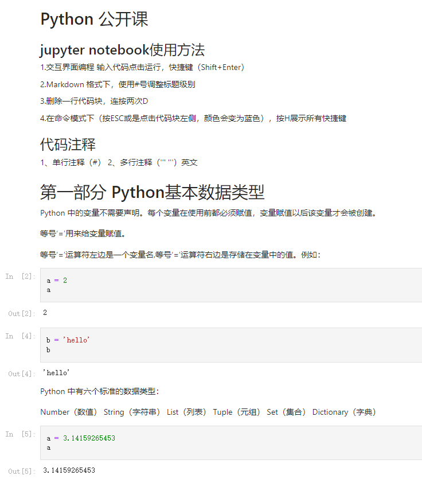Click the paragraph "Python 中的变量不需要声明"

coord(208,213)
